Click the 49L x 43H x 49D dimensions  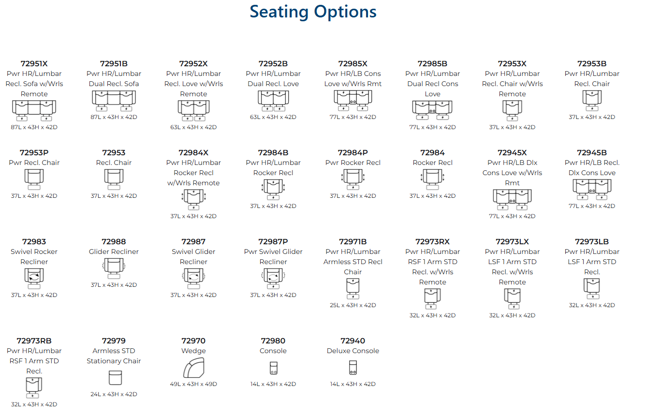193,384
